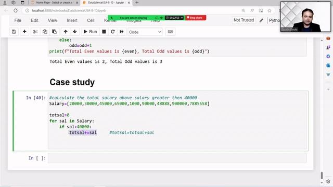Click the #totsal=totsal+sal comment
This screenshot has width=333, height=187.
point(132,132)
